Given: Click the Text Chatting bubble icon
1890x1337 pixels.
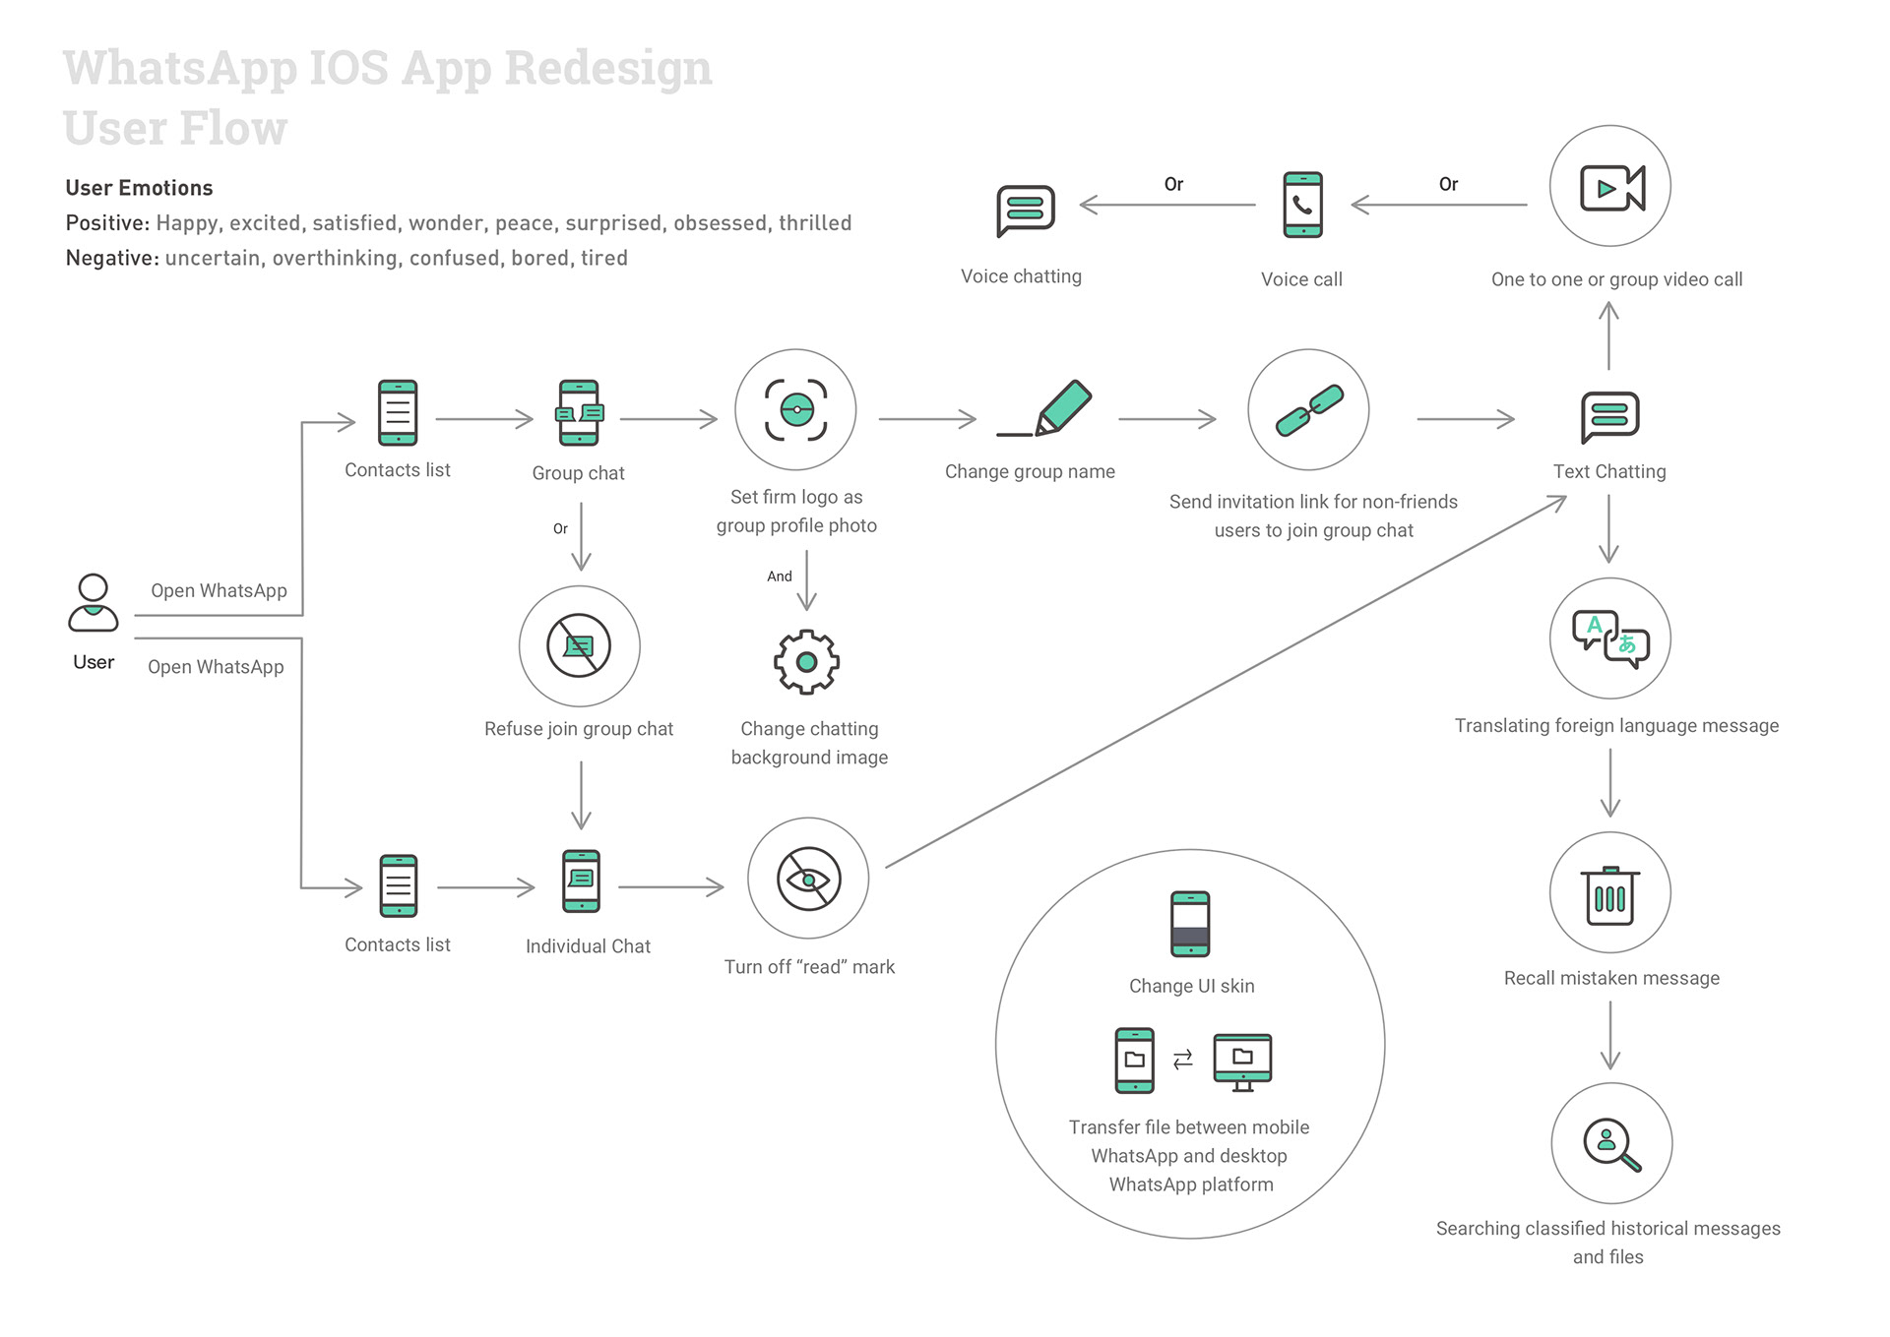Looking at the screenshot, I should pyautogui.click(x=1609, y=417).
